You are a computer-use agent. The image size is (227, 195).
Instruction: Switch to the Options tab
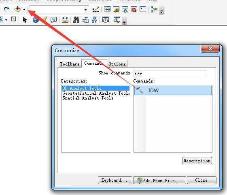(117, 64)
